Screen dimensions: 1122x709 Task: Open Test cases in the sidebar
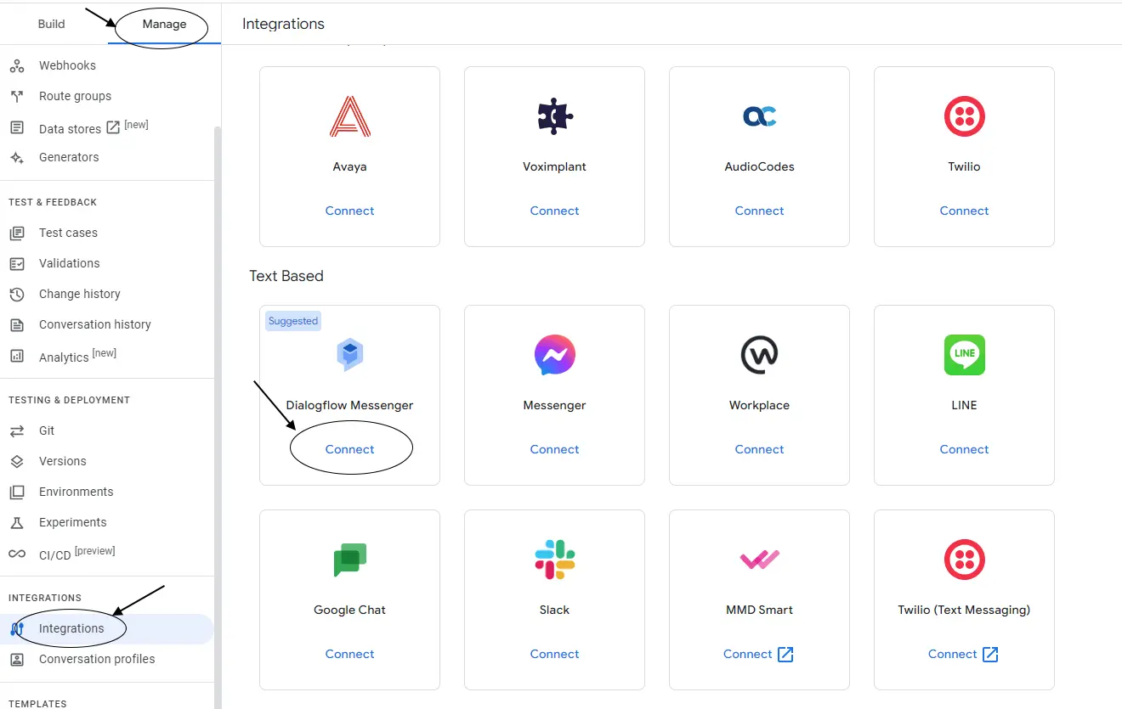[68, 233]
